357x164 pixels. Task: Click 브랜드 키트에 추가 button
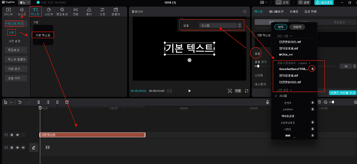point(343,93)
